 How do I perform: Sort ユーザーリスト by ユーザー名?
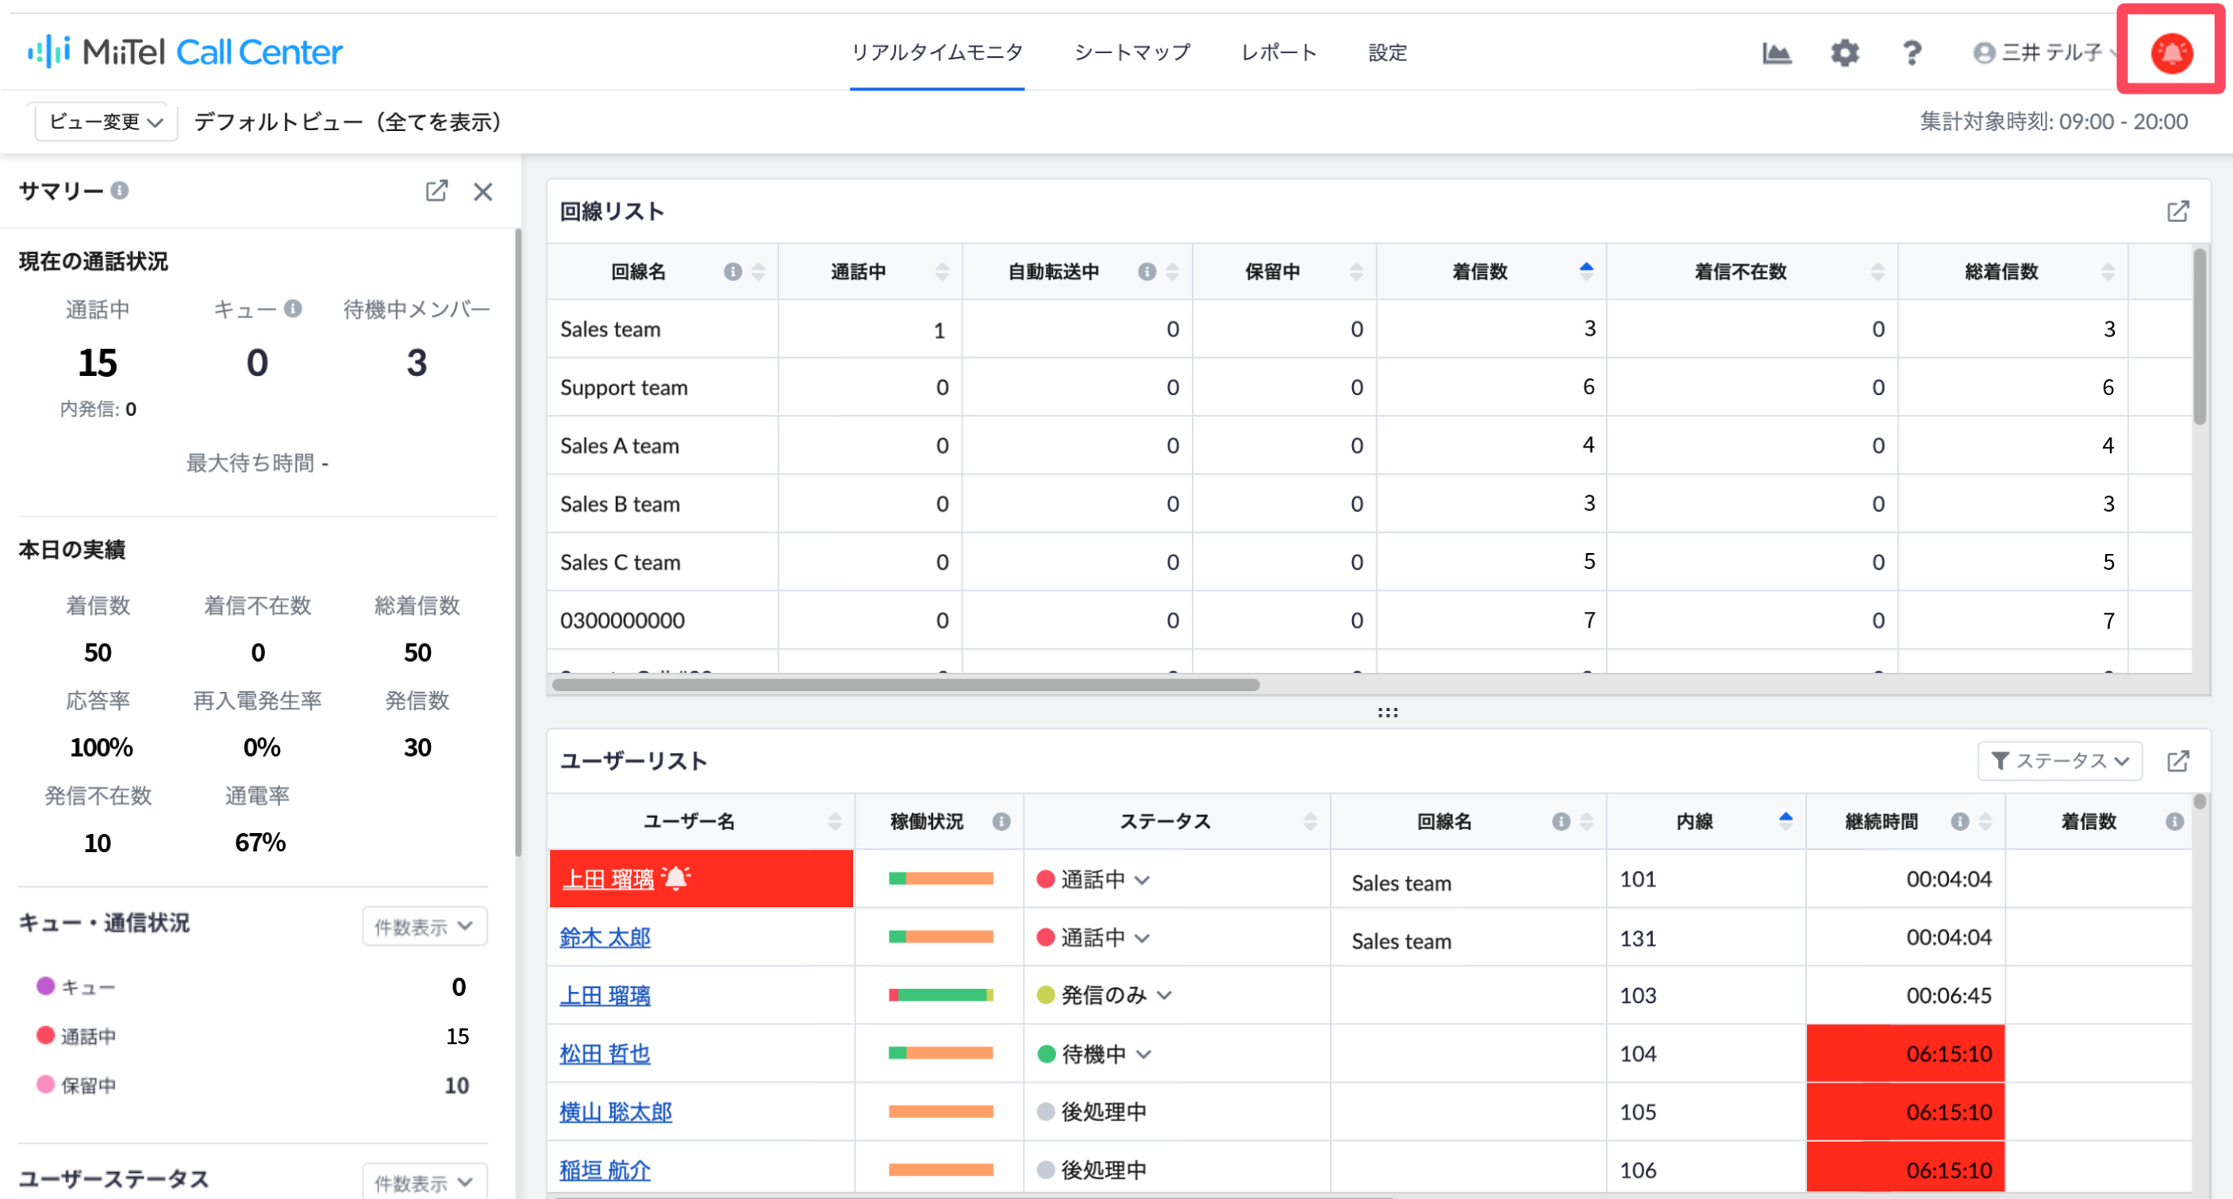pyautogui.click(x=835, y=821)
